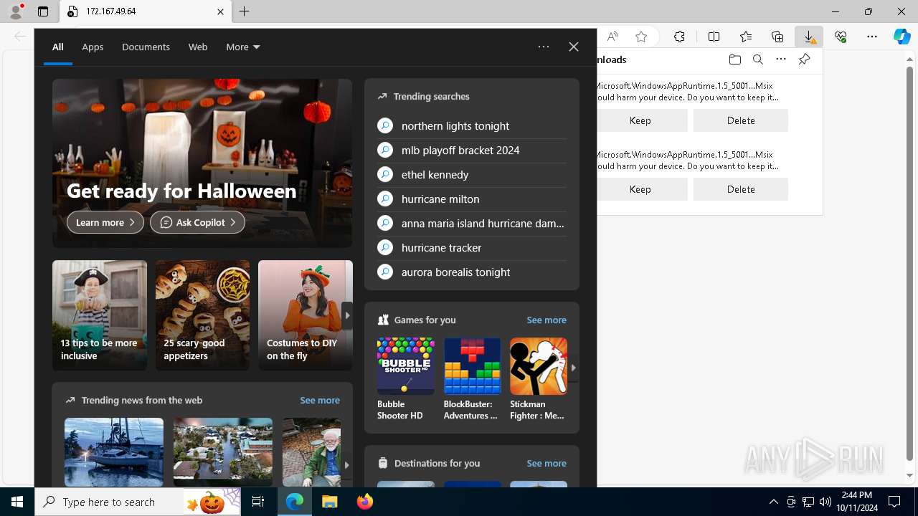This screenshot has height=516, width=918.
Task: Delete the first WindowsAppRuntime download
Action: pyautogui.click(x=741, y=120)
